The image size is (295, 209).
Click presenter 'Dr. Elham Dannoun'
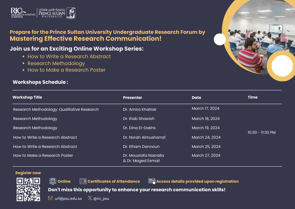coord(141,147)
